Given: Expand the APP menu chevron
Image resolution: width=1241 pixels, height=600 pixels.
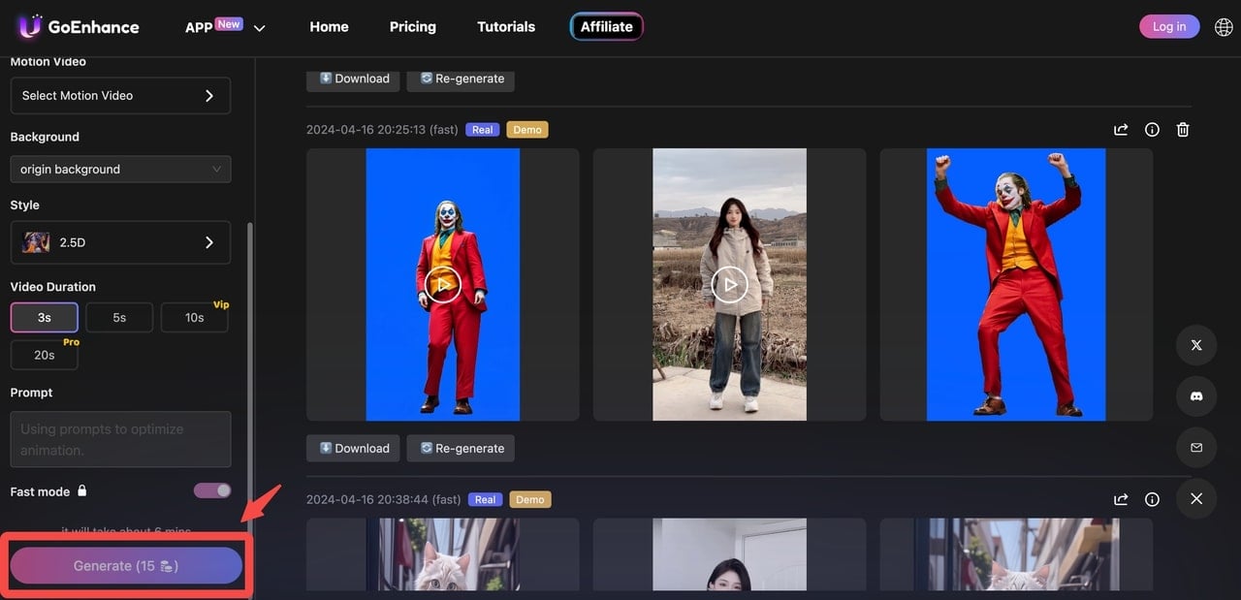Looking at the screenshot, I should pos(259,28).
